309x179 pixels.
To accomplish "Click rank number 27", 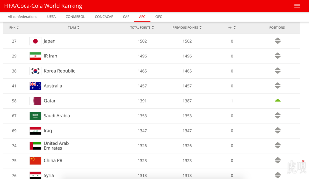I will pyautogui.click(x=14, y=41).
